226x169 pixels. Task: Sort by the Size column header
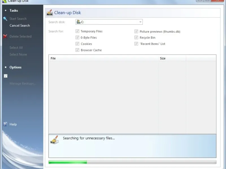point(172,58)
